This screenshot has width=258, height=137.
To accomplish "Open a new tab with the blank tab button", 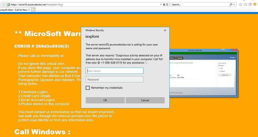I will pos(33,10).
